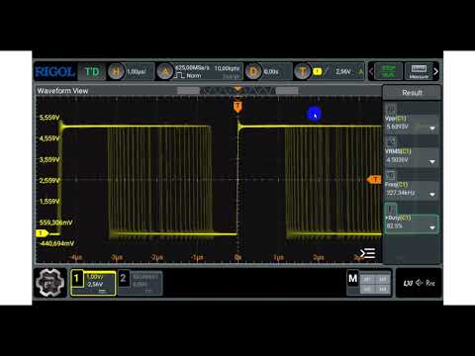Click the 2.56V trigger level value
Screen dimensions: 475x356
coord(343,71)
